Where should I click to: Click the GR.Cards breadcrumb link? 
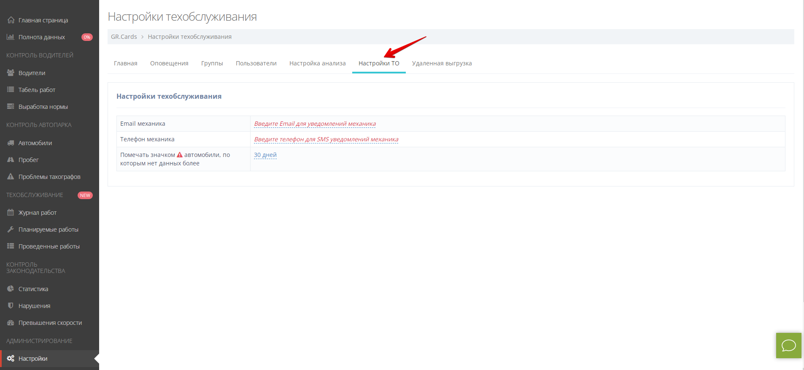(x=124, y=37)
